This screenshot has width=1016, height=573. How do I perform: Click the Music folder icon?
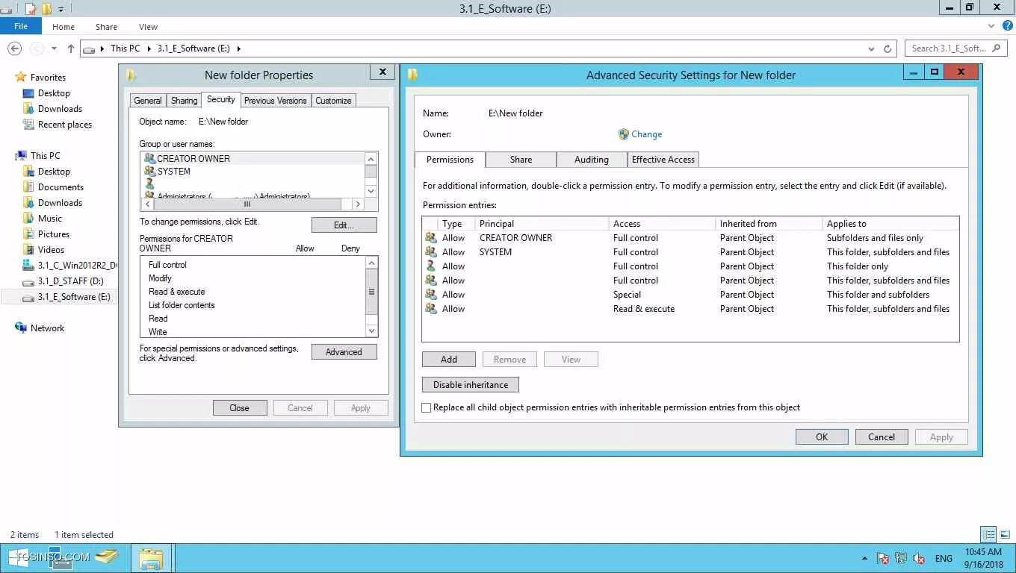[28, 219]
